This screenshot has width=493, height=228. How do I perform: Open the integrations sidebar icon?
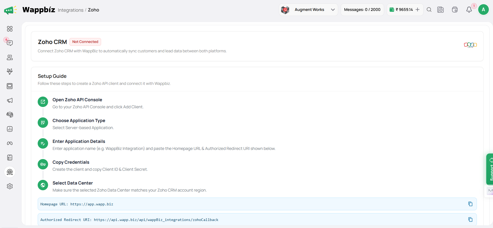coord(10,172)
